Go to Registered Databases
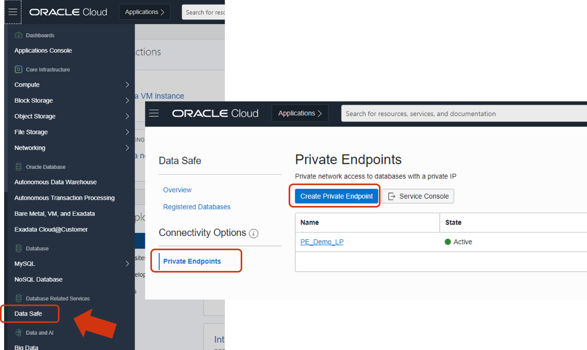This screenshot has height=350, width=587. [197, 207]
